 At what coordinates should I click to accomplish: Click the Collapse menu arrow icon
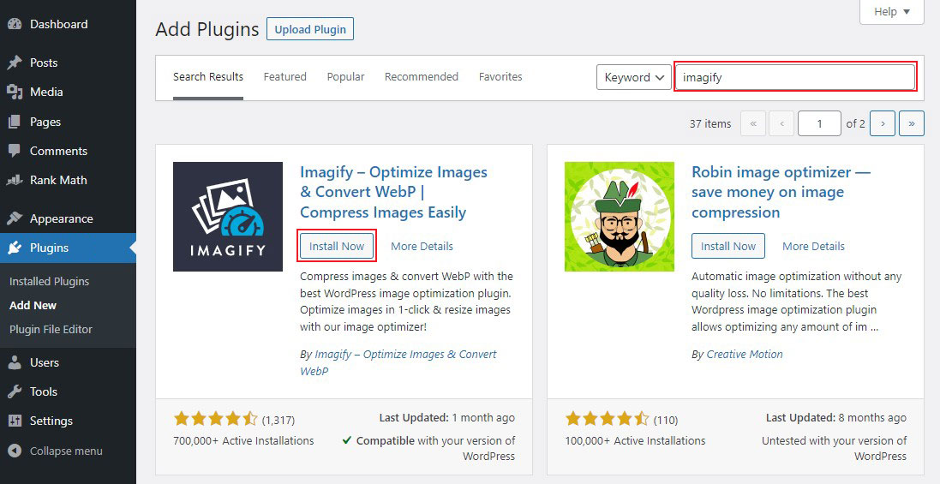pyautogui.click(x=15, y=451)
